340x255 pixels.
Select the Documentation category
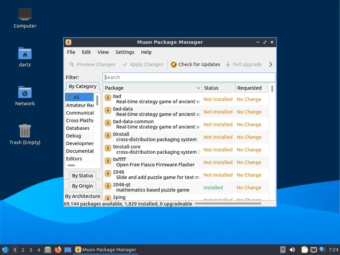pyautogui.click(x=79, y=151)
